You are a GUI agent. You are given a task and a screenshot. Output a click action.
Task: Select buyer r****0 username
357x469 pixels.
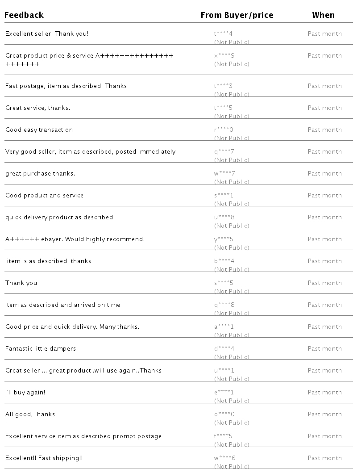click(224, 130)
